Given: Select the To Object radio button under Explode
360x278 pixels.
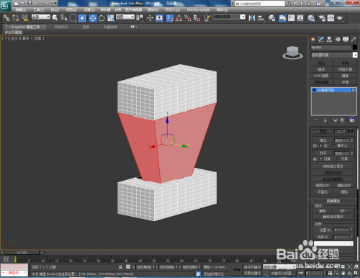Looking at the screenshot, I should click(x=321, y=158).
